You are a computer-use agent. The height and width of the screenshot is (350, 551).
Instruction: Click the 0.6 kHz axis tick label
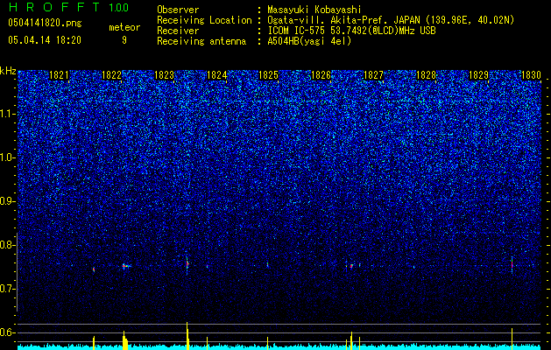tap(7, 332)
